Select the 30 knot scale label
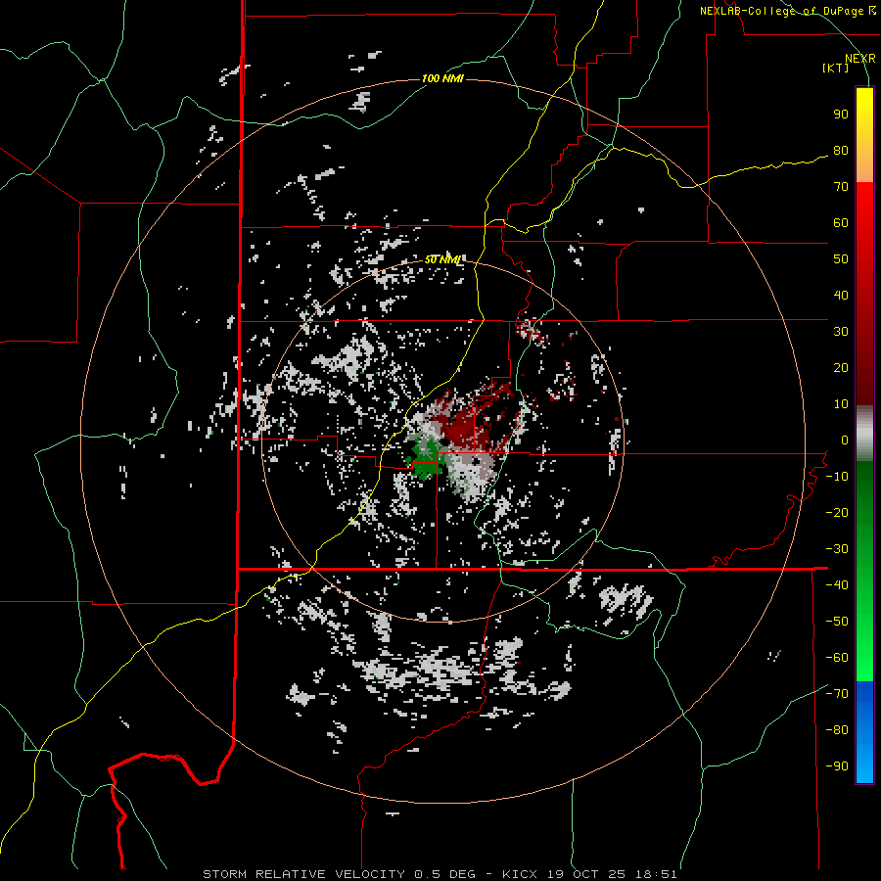This screenshot has width=881, height=881. [x=841, y=332]
